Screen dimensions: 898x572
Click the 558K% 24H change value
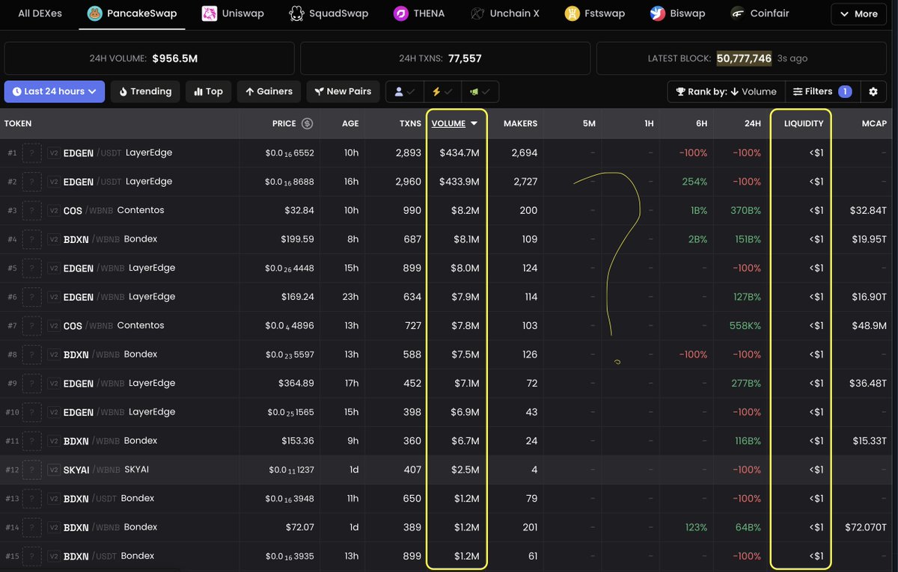(745, 326)
